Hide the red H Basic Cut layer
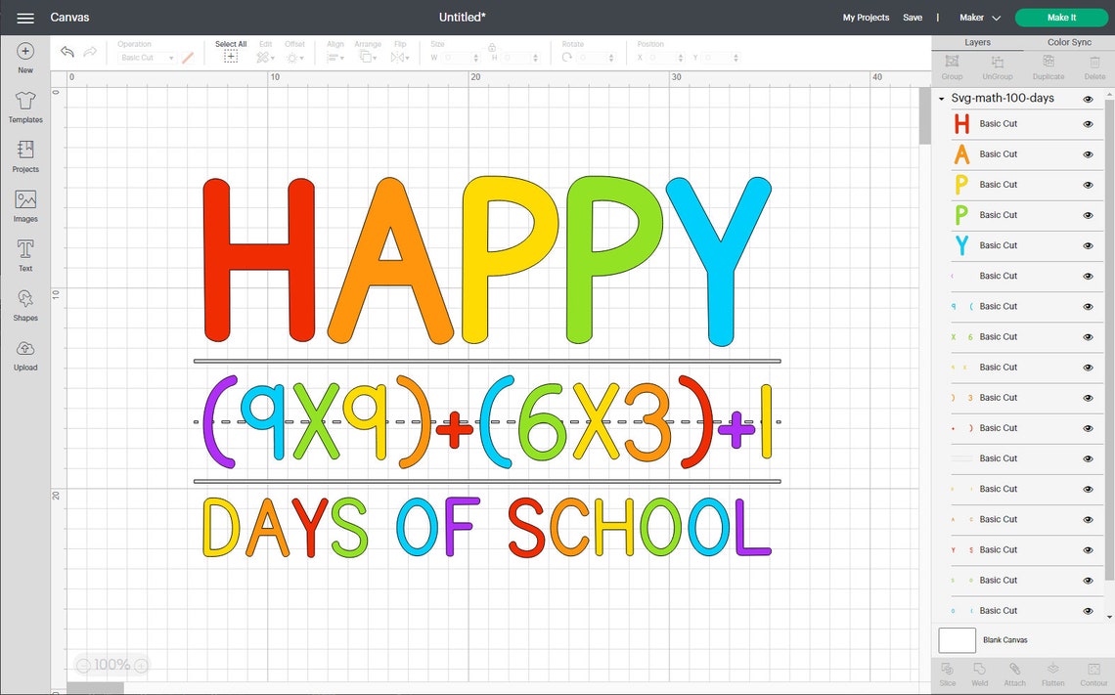 click(1087, 123)
